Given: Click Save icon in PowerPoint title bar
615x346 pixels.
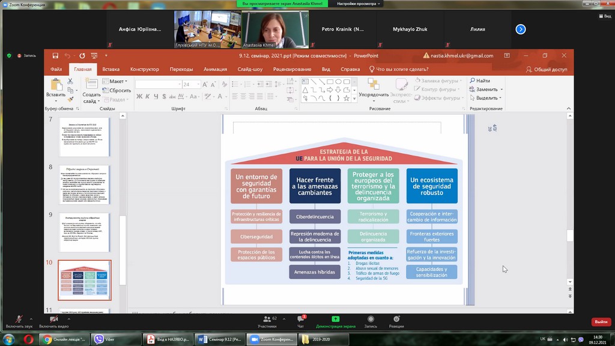Looking at the screenshot, I should click(55, 56).
